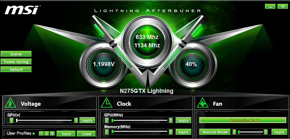Decrease fan speed with left arrow

click(234, 132)
